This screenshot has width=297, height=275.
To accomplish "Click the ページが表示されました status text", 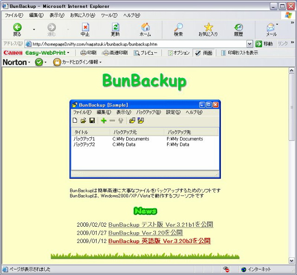I will click(x=30, y=269).
